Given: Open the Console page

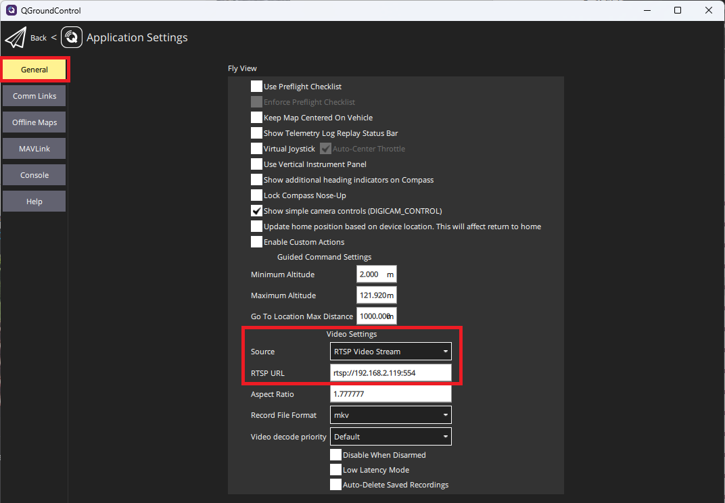Looking at the screenshot, I should 34,175.
